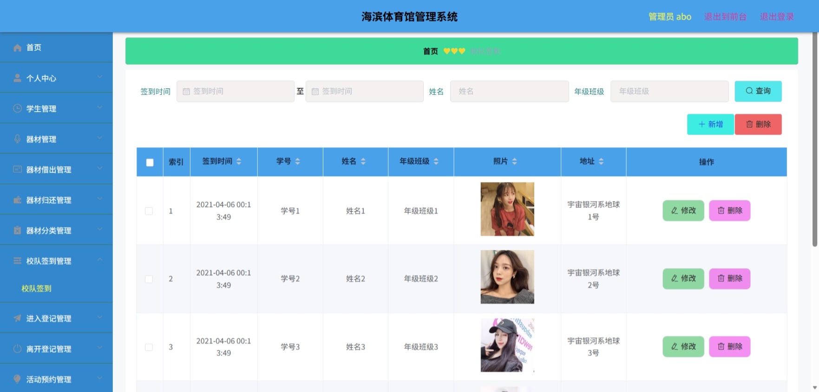
Task: Expand the 离开登记管理 menu chevron
Action: [99, 348]
